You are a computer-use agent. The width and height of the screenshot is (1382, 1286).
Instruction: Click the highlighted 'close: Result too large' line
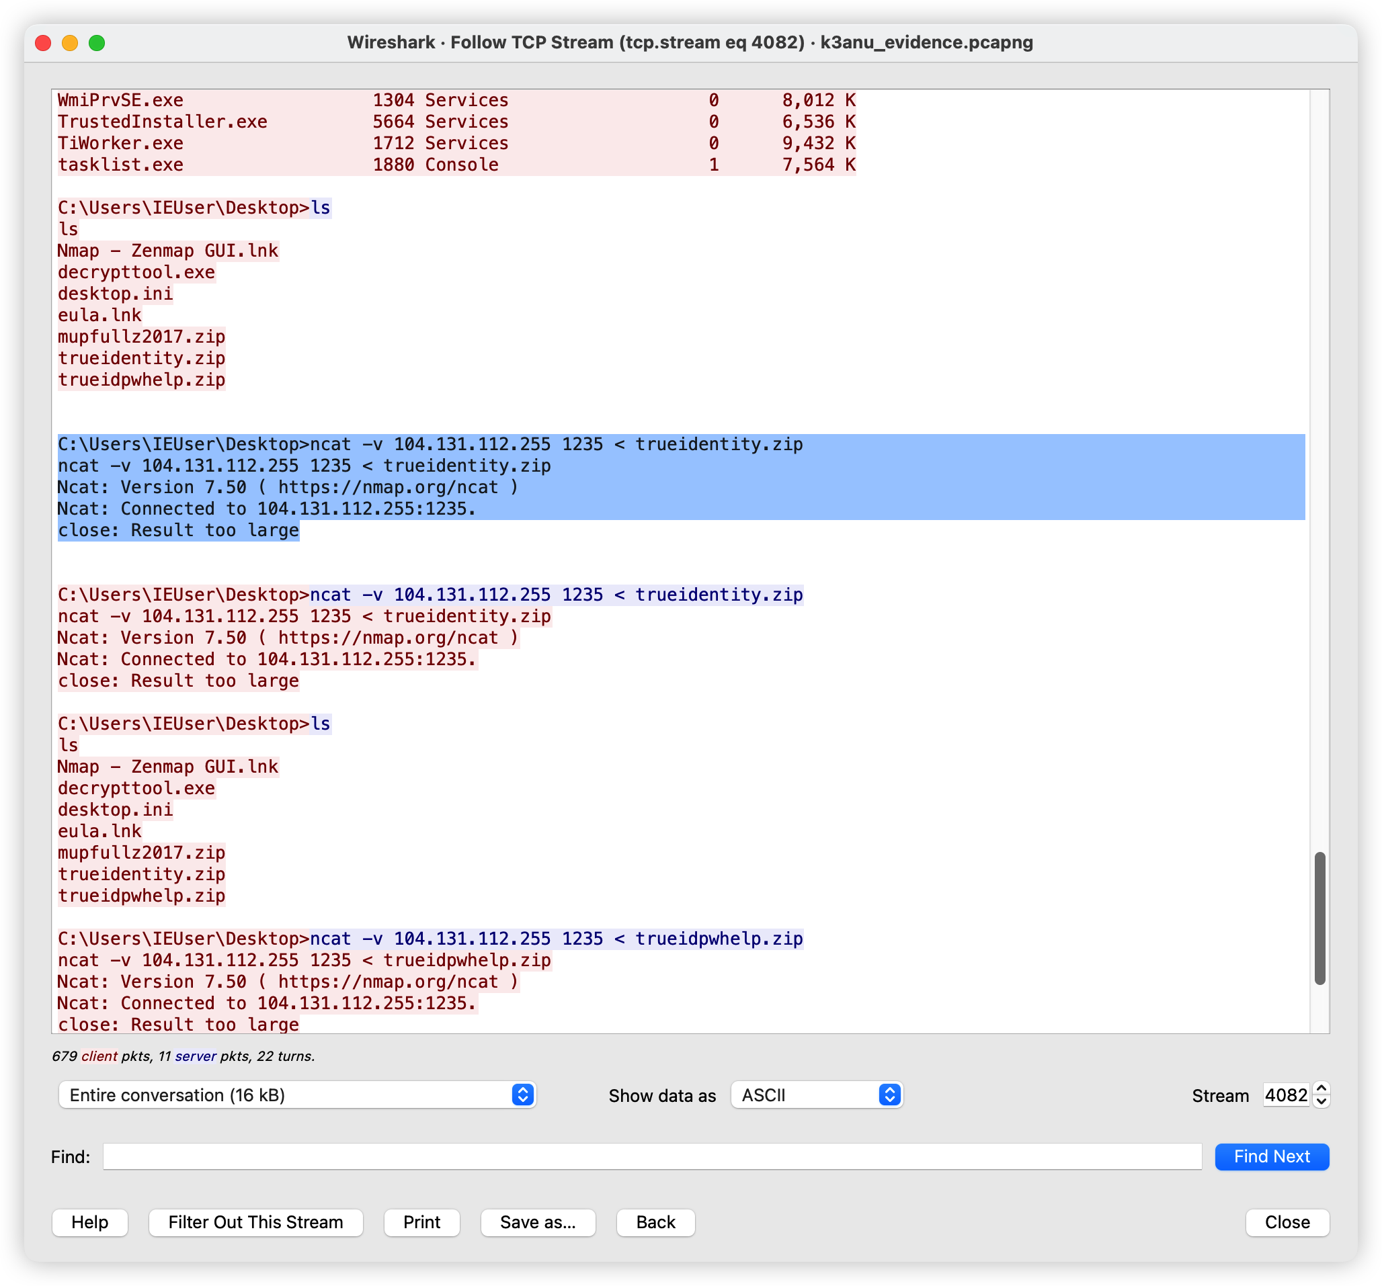tap(179, 531)
